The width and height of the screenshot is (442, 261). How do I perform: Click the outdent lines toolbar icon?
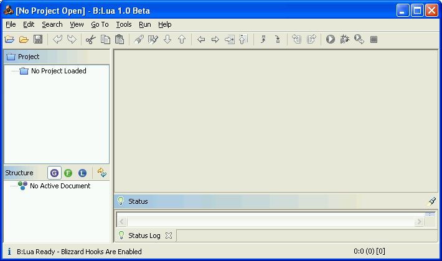point(297,39)
